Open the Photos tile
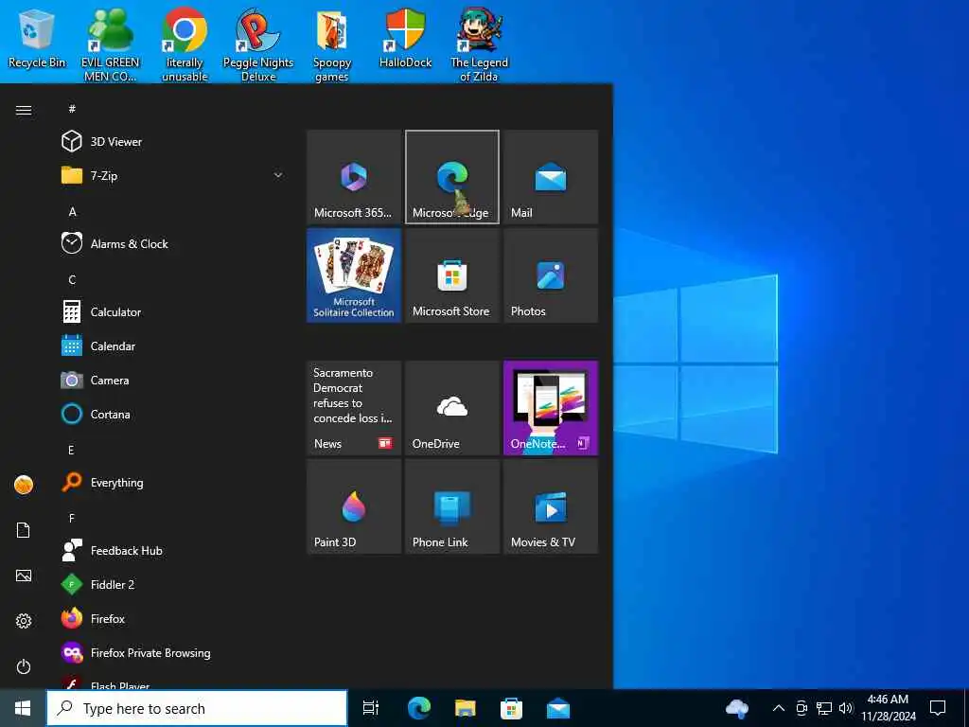 click(551, 275)
